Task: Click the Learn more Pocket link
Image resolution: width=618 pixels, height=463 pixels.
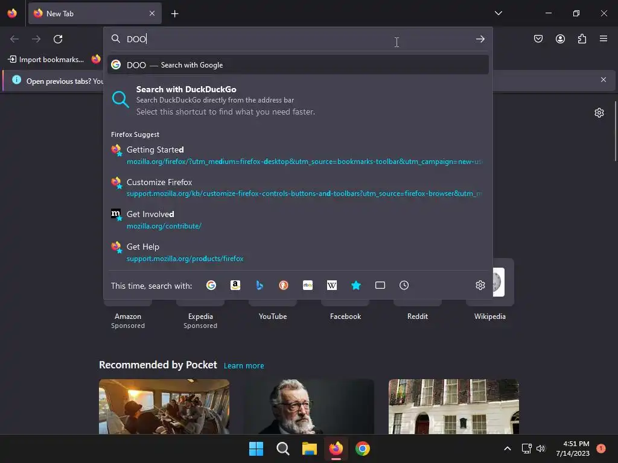Action: coord(244,366)
